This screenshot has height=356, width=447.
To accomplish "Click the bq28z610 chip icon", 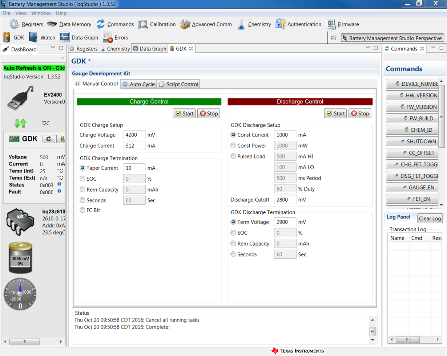I will pos(20,222).
